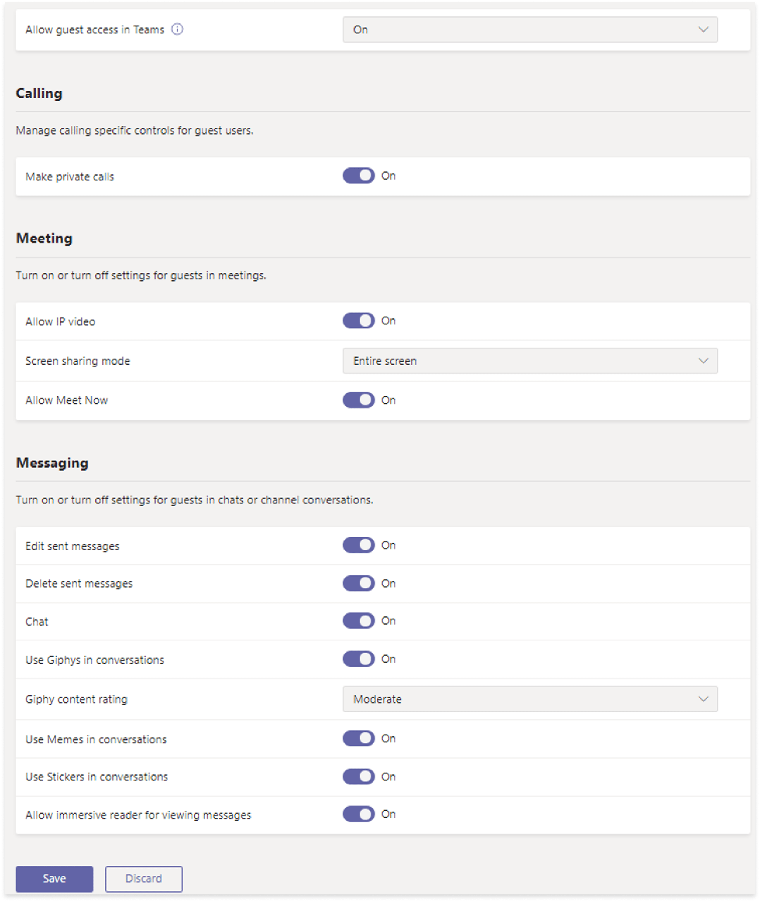Screen dimensions: 760x902
Task: Disable Use Stickers in conversations
Action: click(358, 776)
